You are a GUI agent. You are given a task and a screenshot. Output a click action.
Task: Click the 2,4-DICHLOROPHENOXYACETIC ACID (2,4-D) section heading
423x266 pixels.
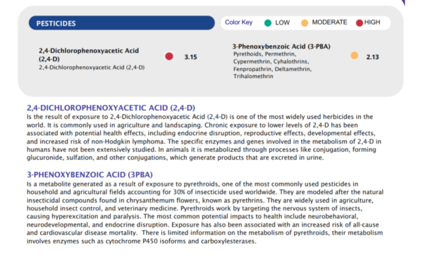pos(111,108)
